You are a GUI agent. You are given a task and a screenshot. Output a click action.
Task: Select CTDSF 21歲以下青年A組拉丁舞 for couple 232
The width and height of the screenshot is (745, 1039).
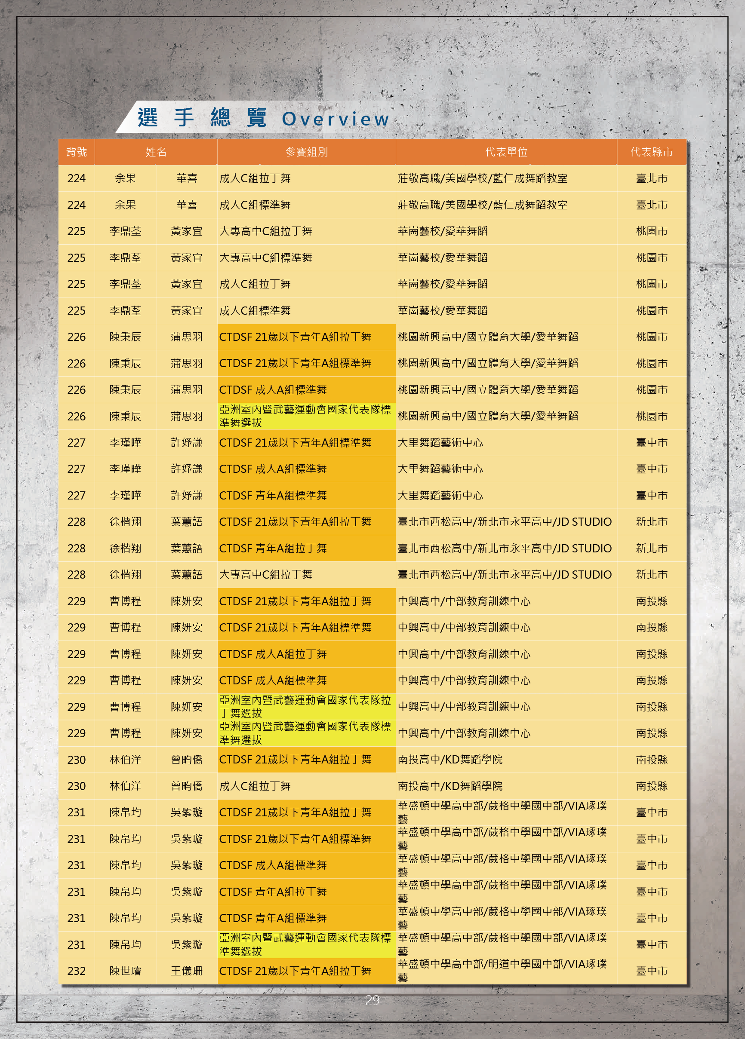click(x=306, y=971)
